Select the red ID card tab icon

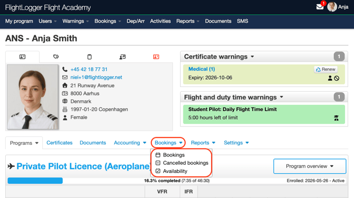pyautogui.click(x=156, y=57)
